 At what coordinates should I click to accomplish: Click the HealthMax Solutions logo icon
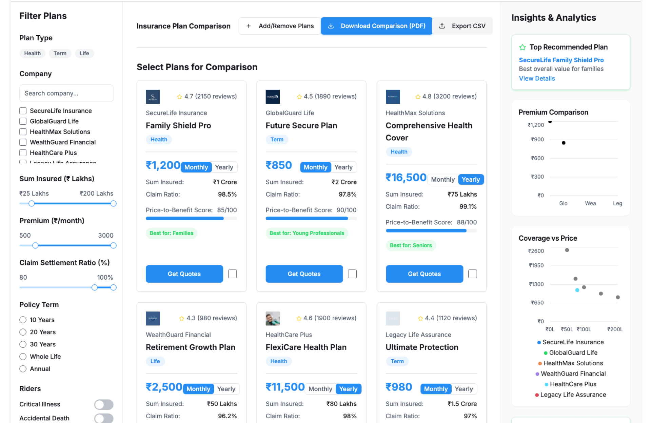[x=393, y=97]
